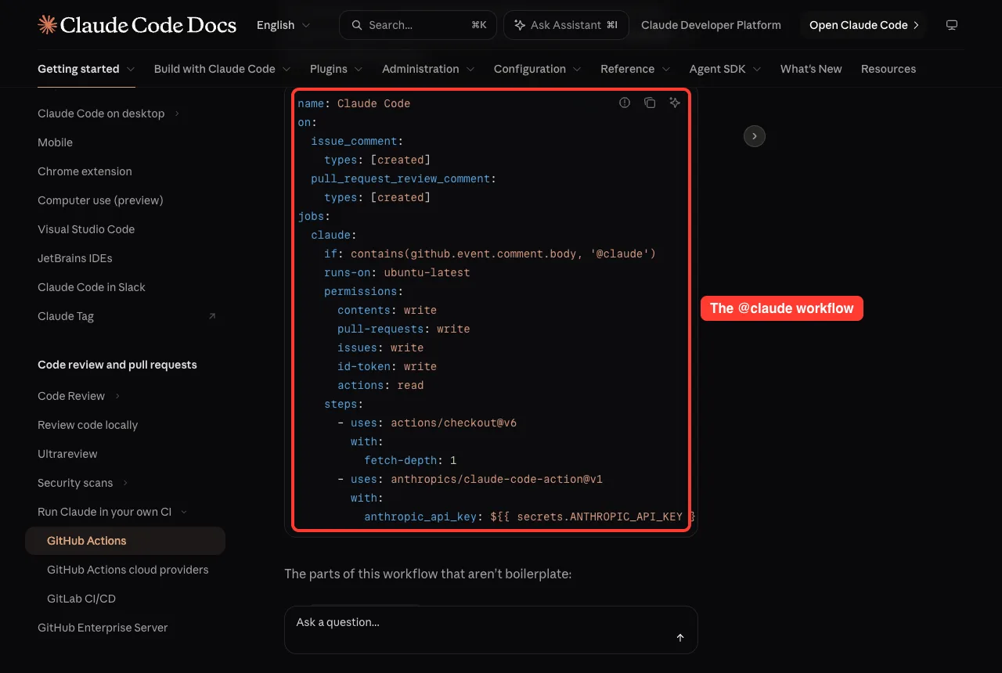Toggle the theme via monitor icon

pyautogui.click(x=952, y=25)
